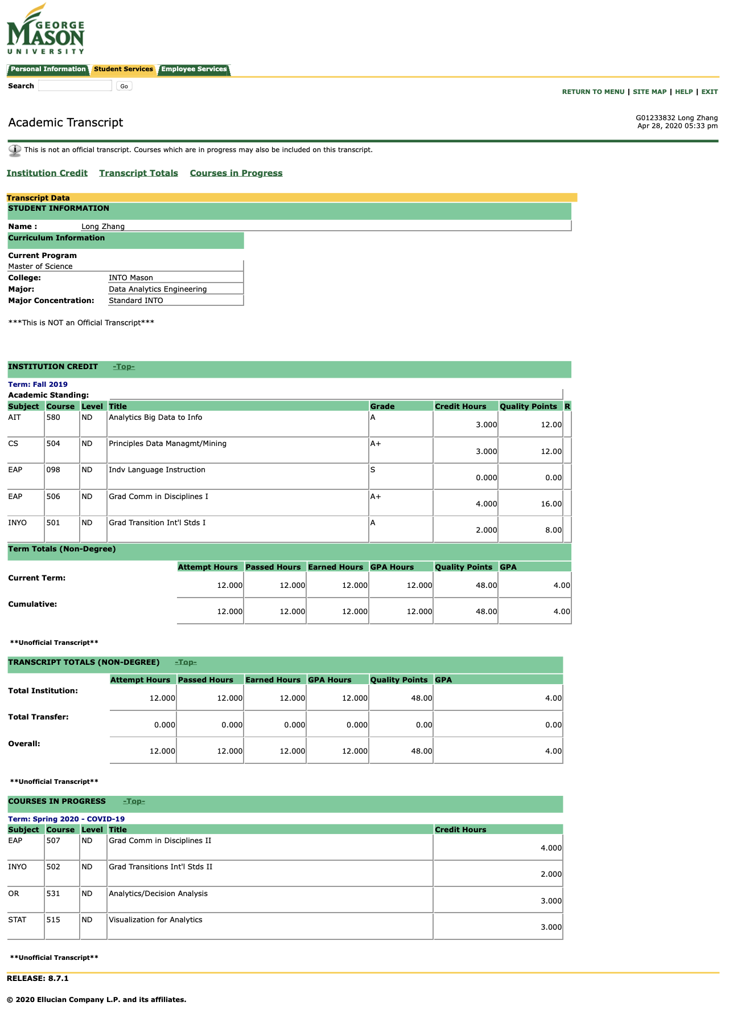This screenshot has width=733, height=1014.
Task: Click Analytics Big Data to Info title
Action: click(x=155, y=418)
